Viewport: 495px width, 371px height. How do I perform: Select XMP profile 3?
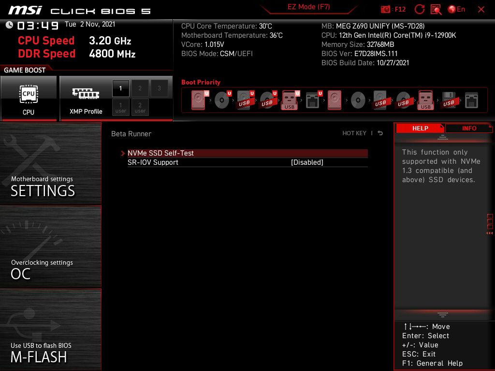(159, 88)
